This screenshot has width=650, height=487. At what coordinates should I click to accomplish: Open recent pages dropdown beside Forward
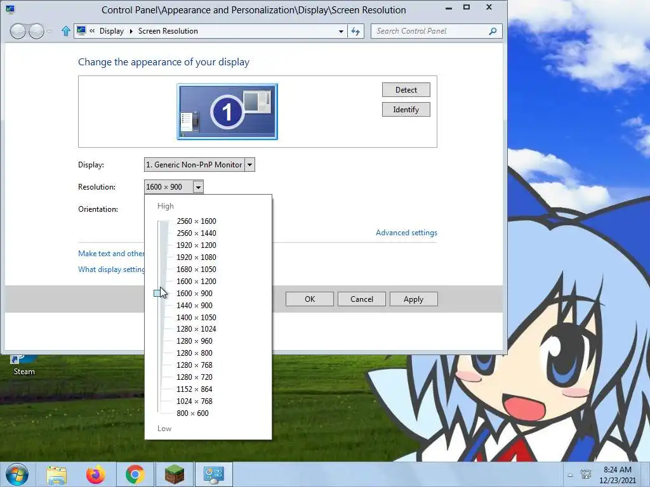[x=50, y=31]
